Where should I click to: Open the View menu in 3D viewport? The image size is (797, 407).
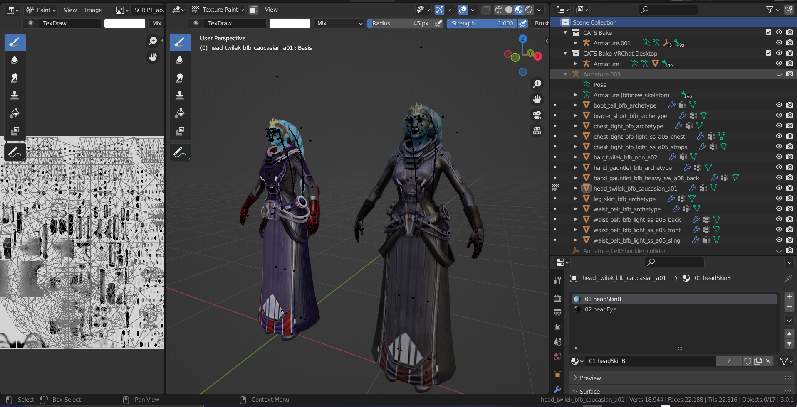coord(271,10)
